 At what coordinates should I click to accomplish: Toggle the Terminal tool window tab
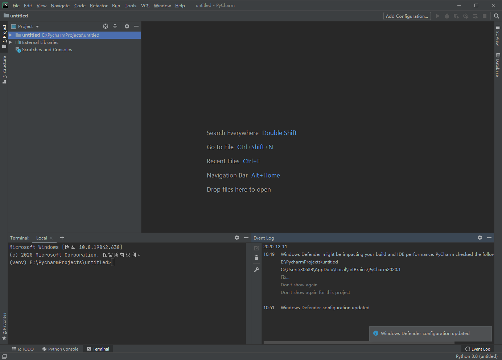(98, 349)
